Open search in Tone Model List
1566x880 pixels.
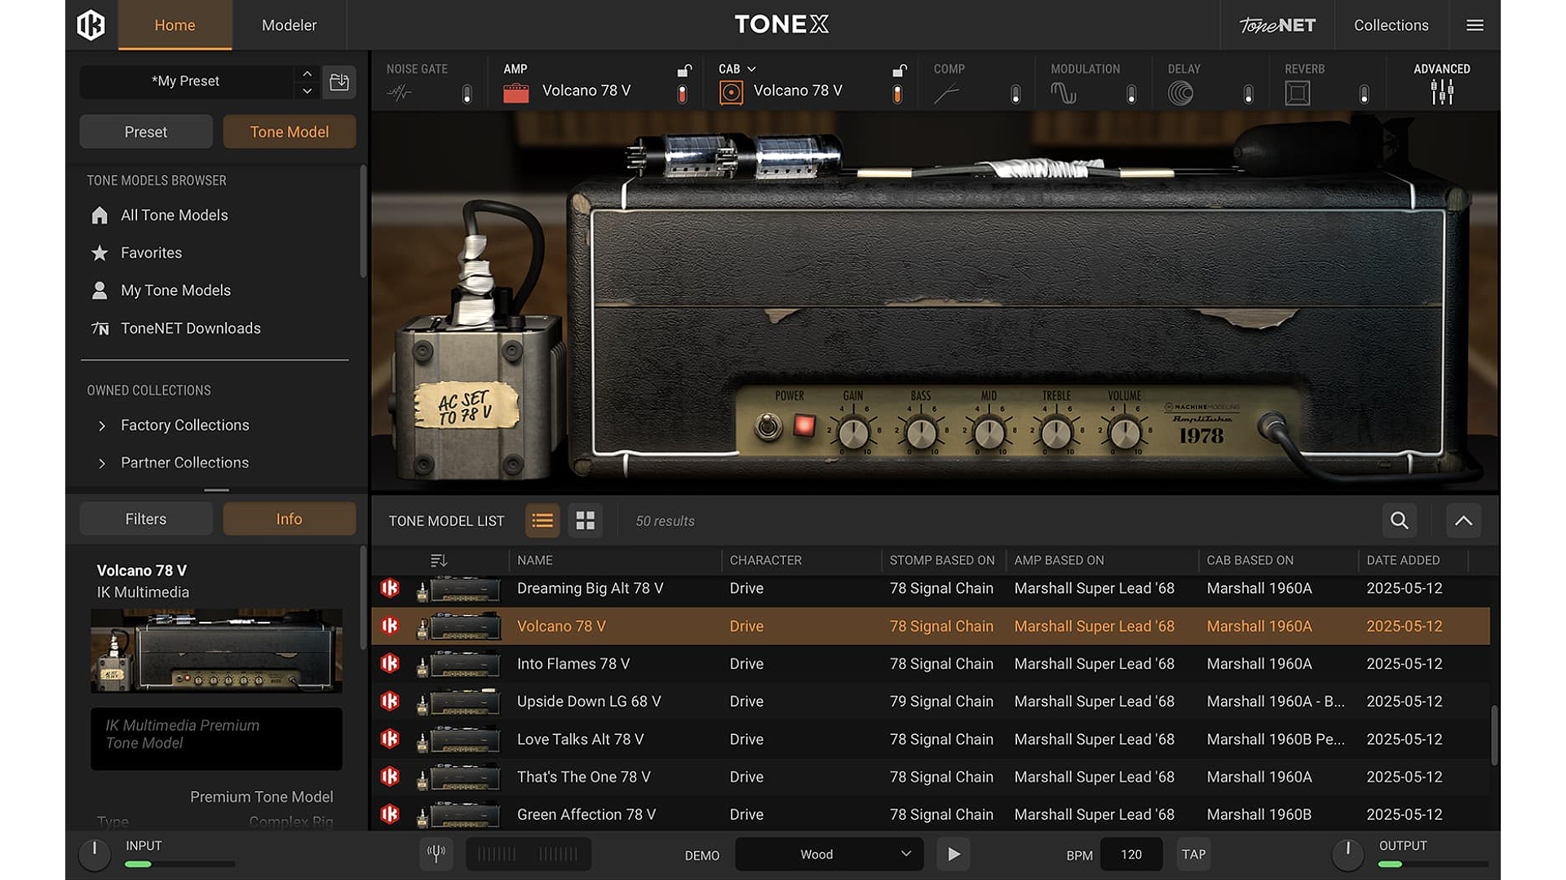(x=1399, y=521)
